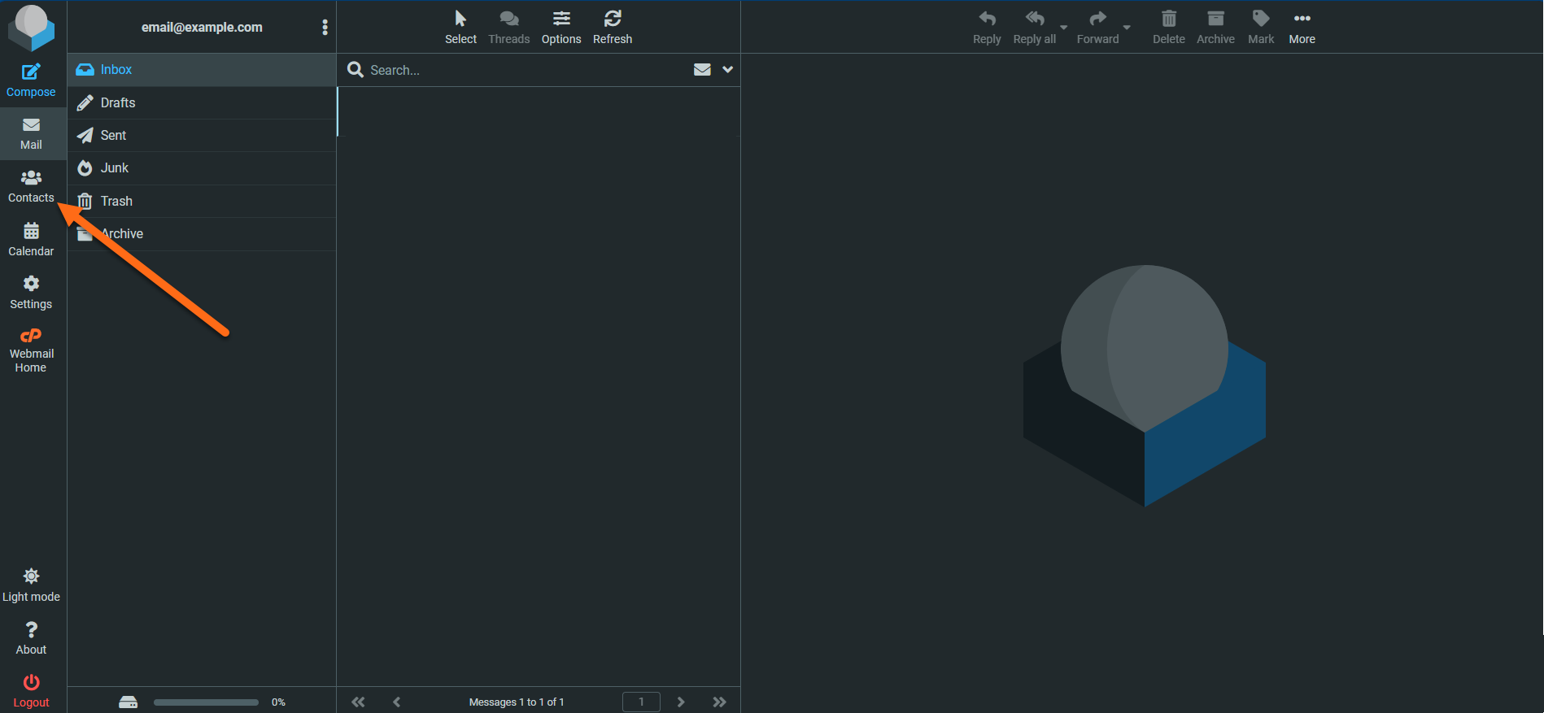Screen dimensions: 1544x713
Task: Go to previous page of messages
Action: [397, 702]
